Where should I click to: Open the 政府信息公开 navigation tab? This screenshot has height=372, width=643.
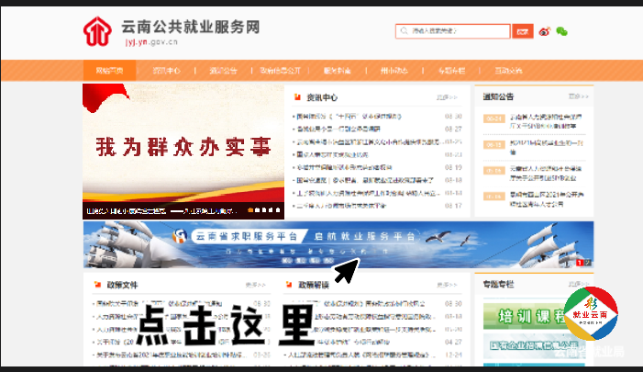tap(280, 71)
